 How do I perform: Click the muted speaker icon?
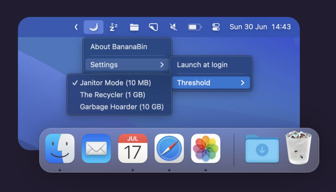tap(174, 27)
